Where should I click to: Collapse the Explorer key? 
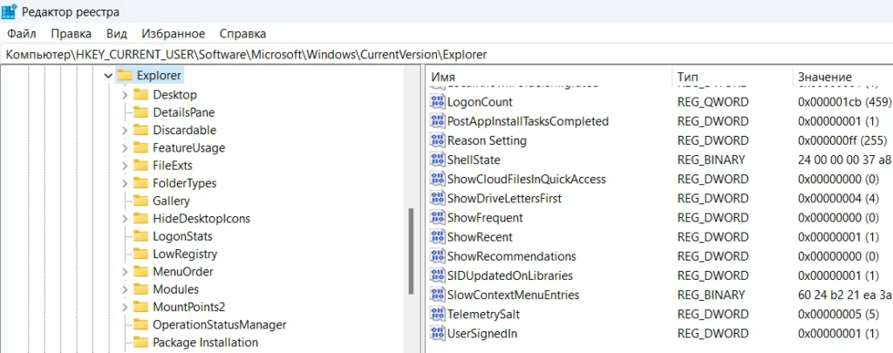tap(109, 76)
